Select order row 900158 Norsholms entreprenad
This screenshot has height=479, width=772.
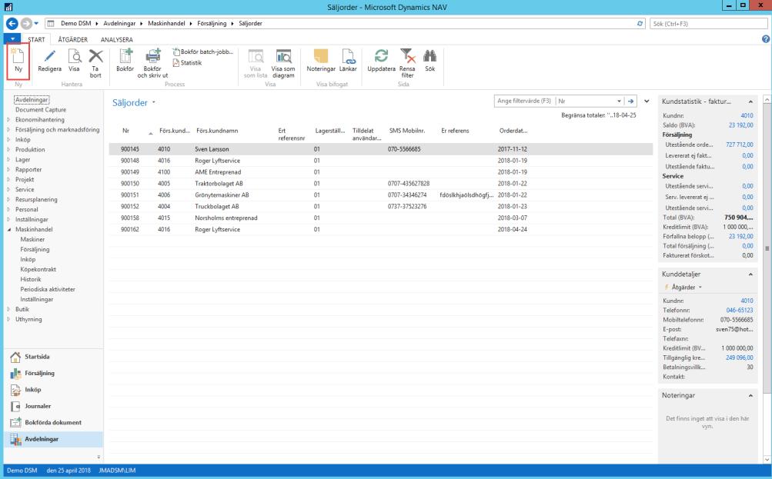pyautogui.click(x=380, y=218)
